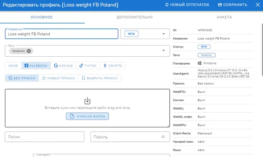Click the Пароль input field

[130, 137]
